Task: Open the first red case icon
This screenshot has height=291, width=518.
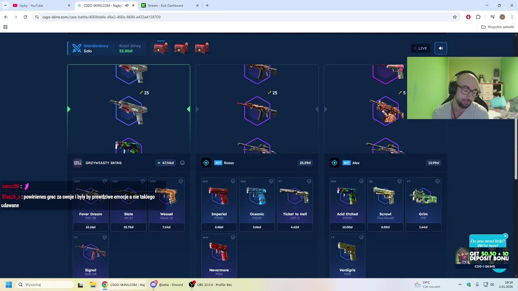Action: [x=161, y=48]
